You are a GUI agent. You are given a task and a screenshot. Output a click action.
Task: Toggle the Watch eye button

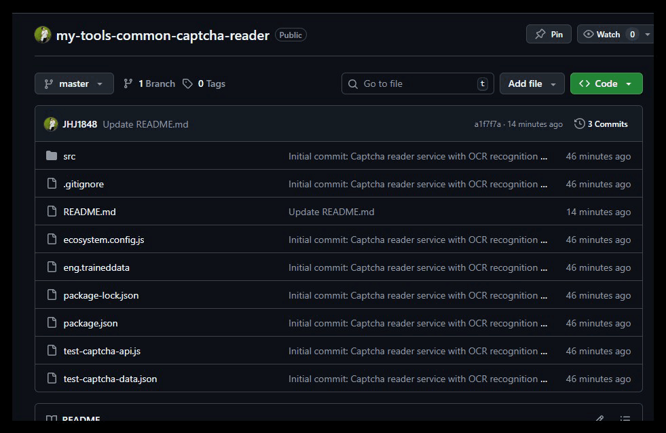click(602, 35)
